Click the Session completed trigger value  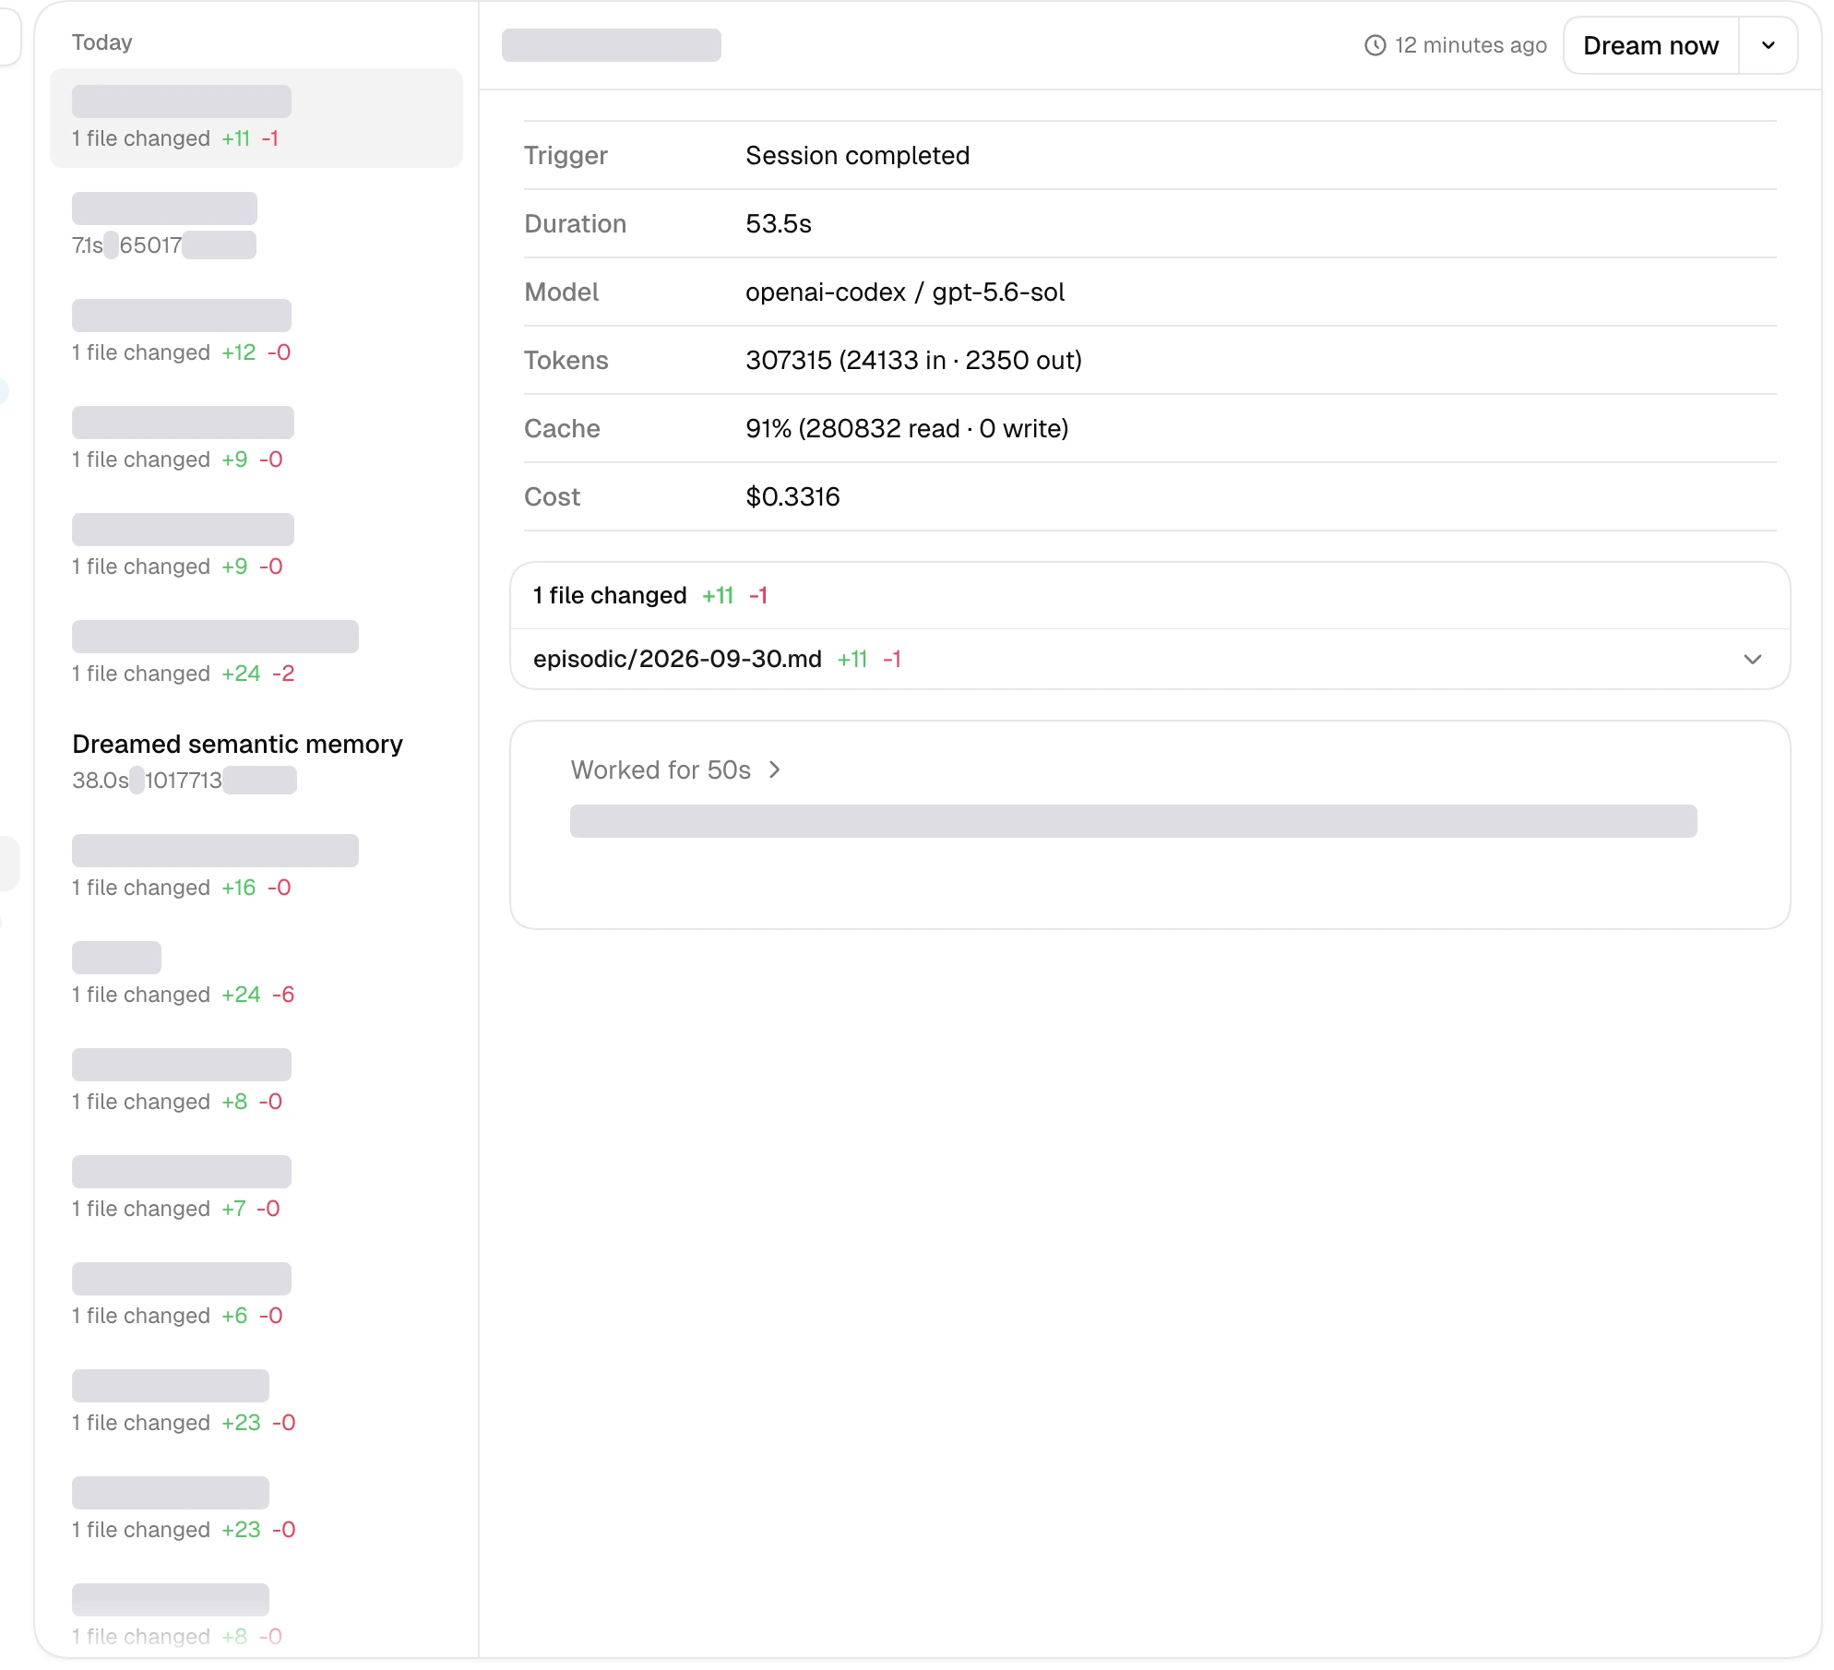coord(857,155)
